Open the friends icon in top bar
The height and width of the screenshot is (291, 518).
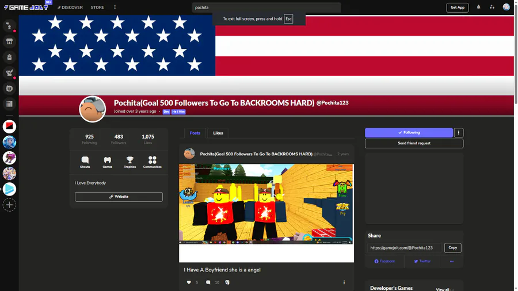point(492,7)
